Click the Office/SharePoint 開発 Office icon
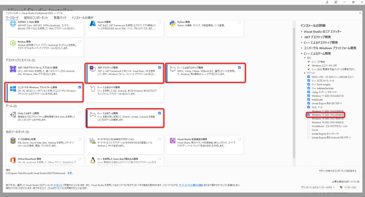The width and height of the screenshot is (365, 197). point(13,160)
